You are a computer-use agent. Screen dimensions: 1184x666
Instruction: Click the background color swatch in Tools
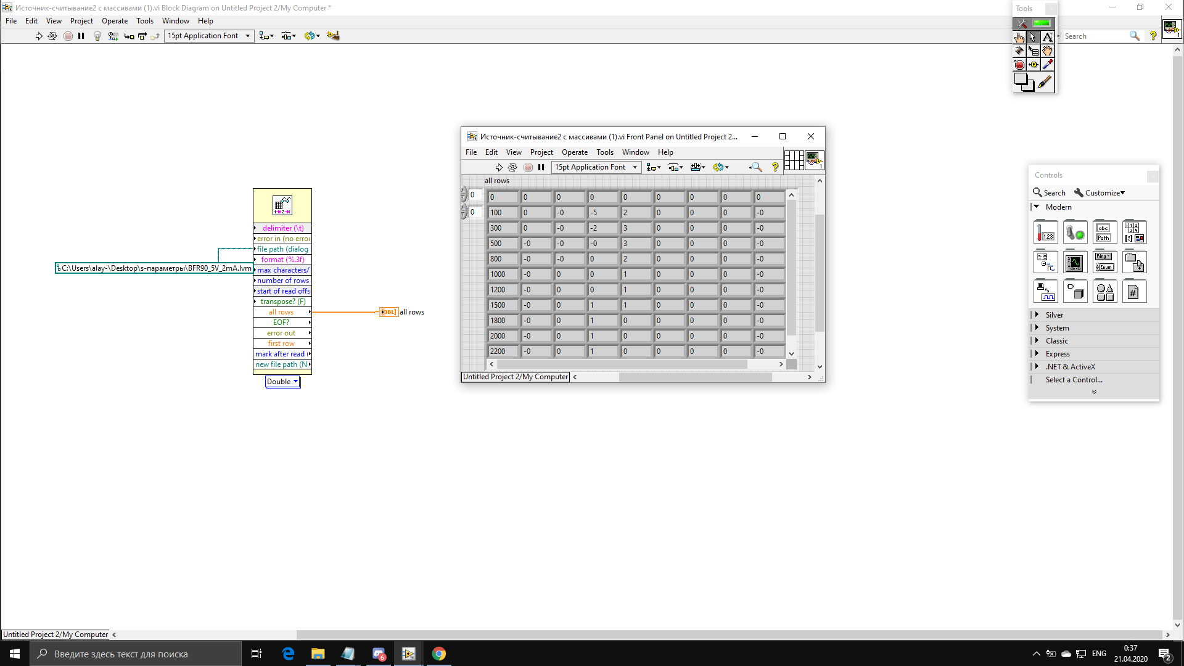click(x=1029, y=87)
